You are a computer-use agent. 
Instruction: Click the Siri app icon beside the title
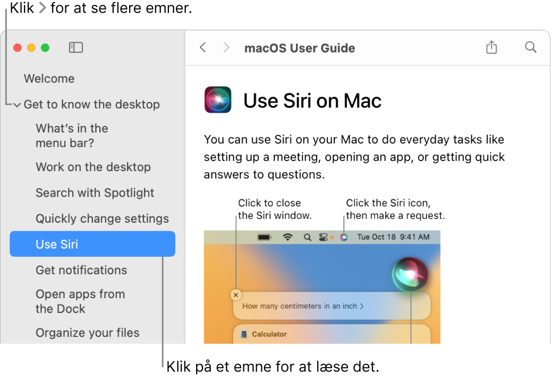coord(218,100)
